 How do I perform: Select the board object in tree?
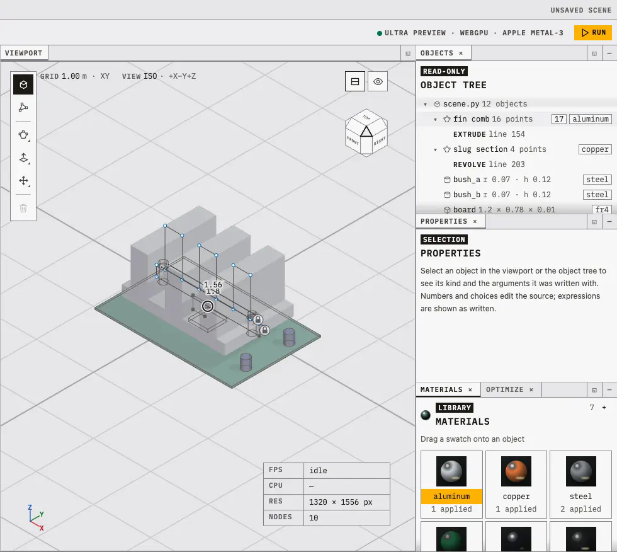point(516,209)
